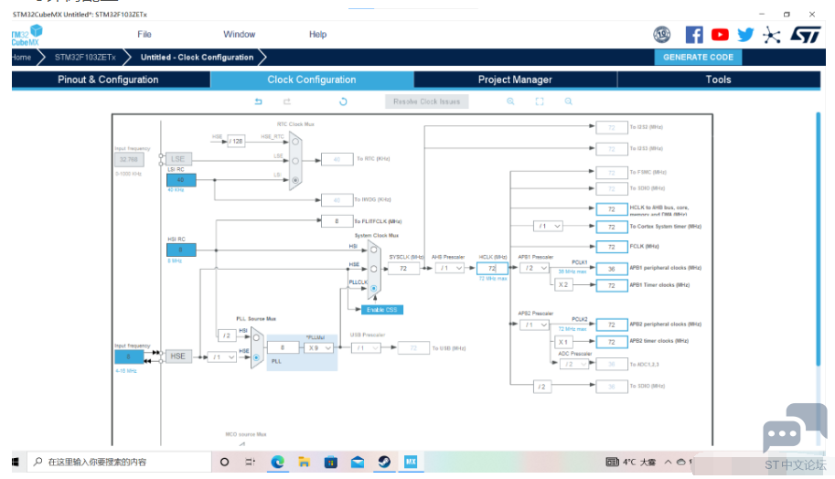Click the Clock Configuration tab

312,80
